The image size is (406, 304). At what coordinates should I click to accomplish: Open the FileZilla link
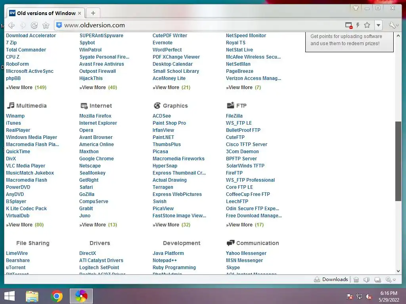[x=234, y=116]
